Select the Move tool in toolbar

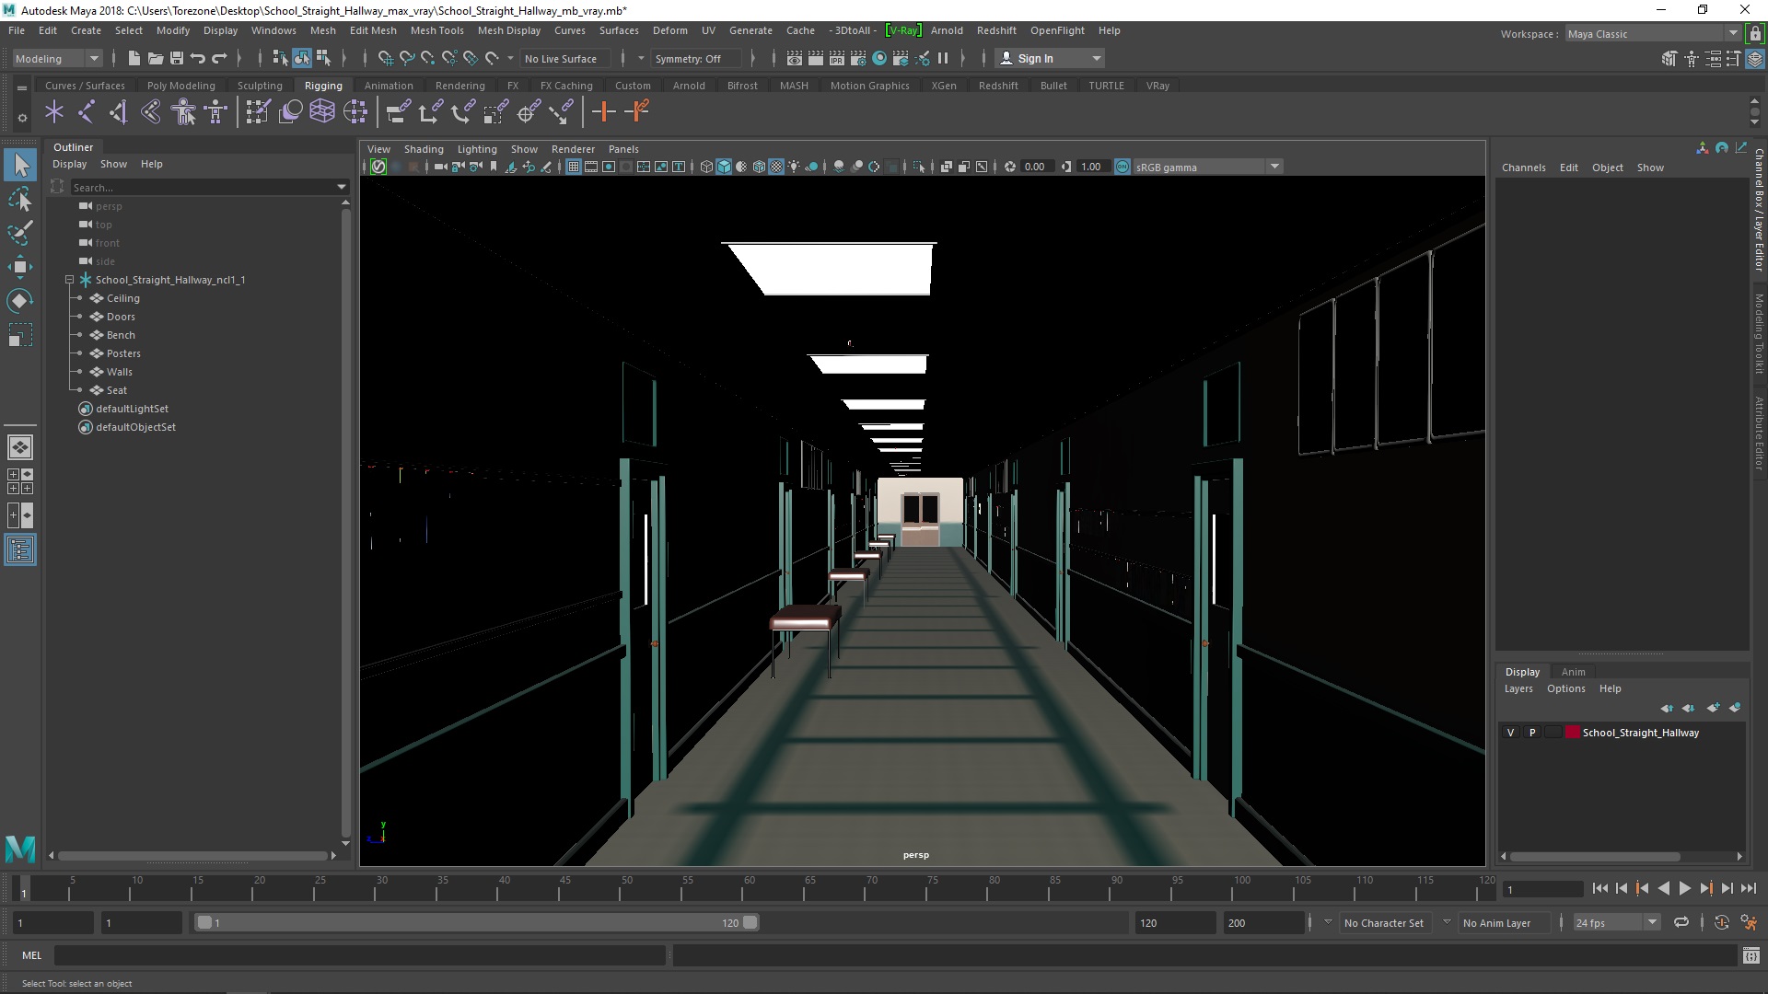pyautogui.click(x=19, y=266)
